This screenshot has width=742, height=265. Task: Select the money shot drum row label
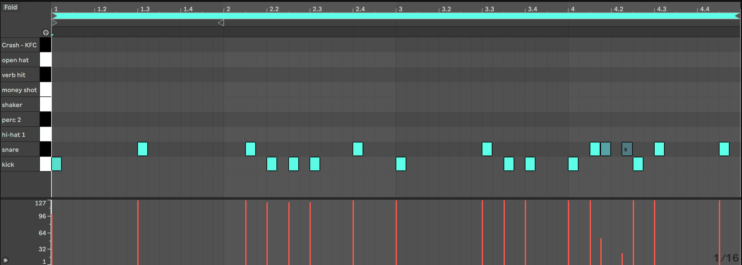click(x=19, y=90)
